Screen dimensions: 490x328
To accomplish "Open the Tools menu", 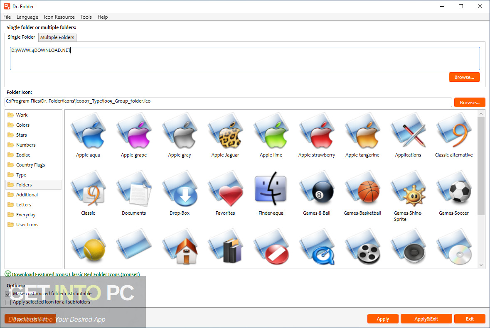I will click(86, 17).
